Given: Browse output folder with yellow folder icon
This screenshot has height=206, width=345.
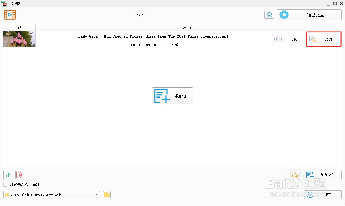Looking at the screenshot, I should coord(107,195).
